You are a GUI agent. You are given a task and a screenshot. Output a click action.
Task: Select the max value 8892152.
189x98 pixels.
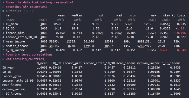coord(144,41)
